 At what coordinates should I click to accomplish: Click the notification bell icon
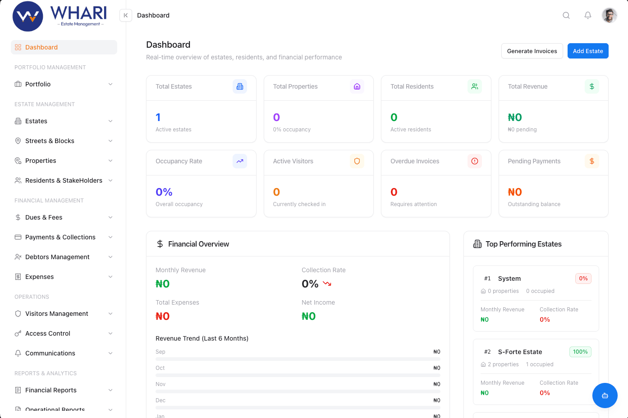click(587, 15)
